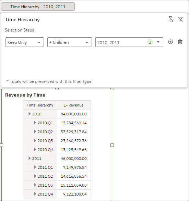189x201 pixels.
Task: Open the 2010, 2011 values dropdown
Action: tap(129, 42)
